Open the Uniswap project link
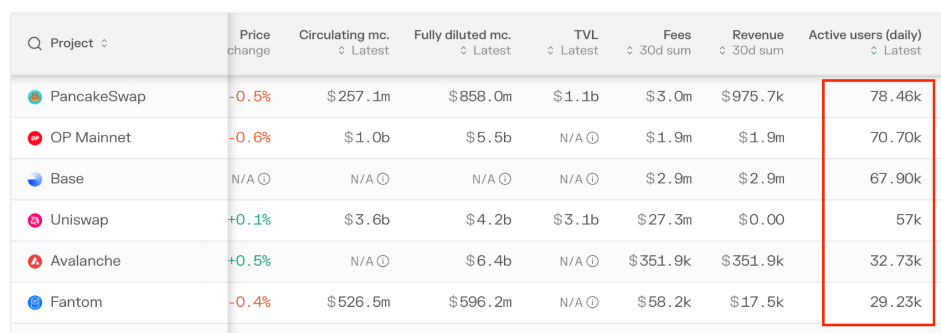This screenshot has height=333, width=941. [79, 220]
